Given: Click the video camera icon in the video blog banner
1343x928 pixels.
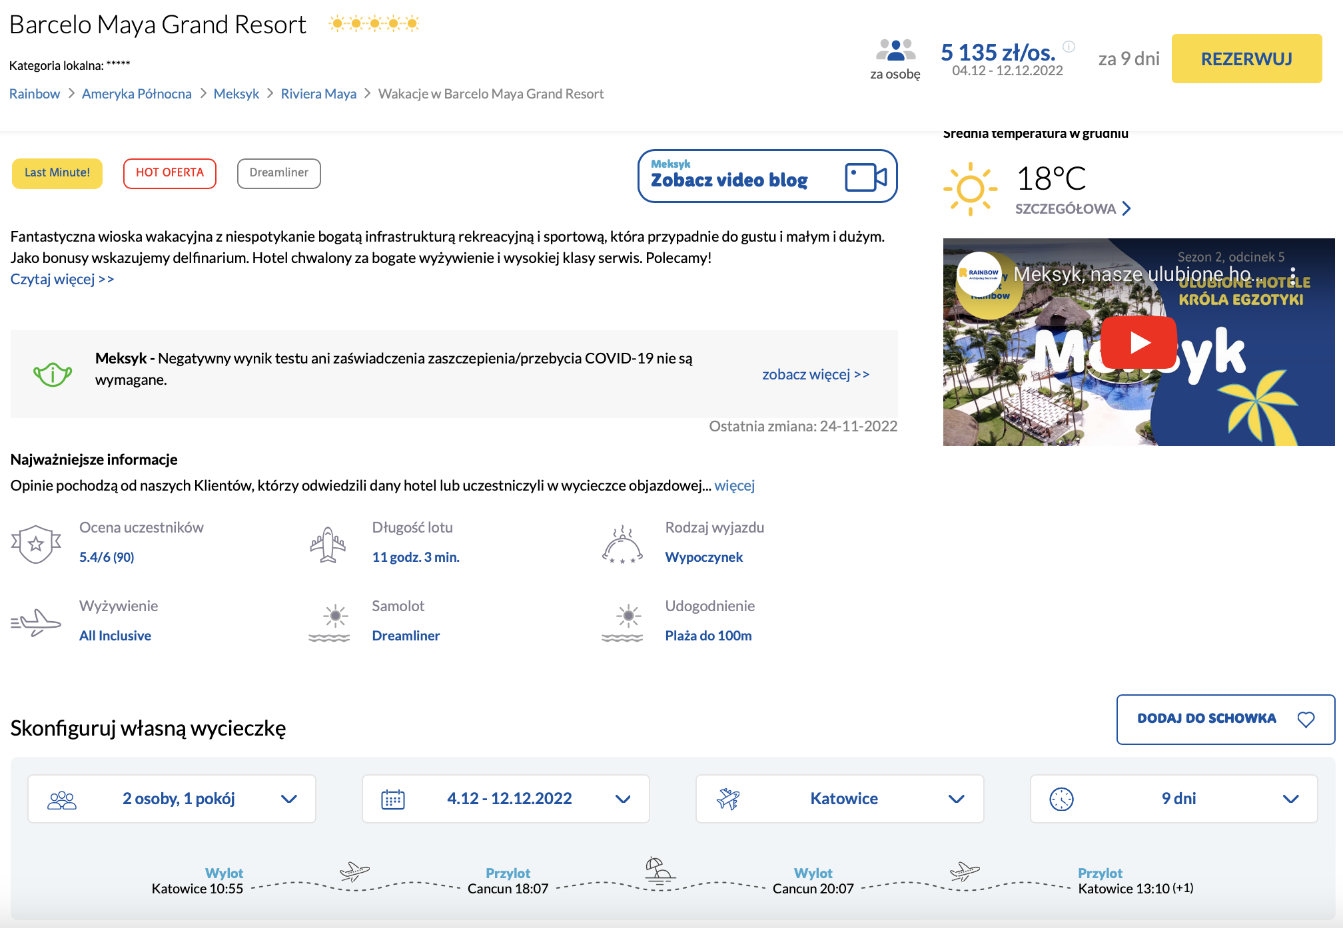Looking at the screenshot, I should coord(865,177).
